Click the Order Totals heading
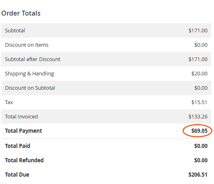The image size is (214, 184). point(21,13)
